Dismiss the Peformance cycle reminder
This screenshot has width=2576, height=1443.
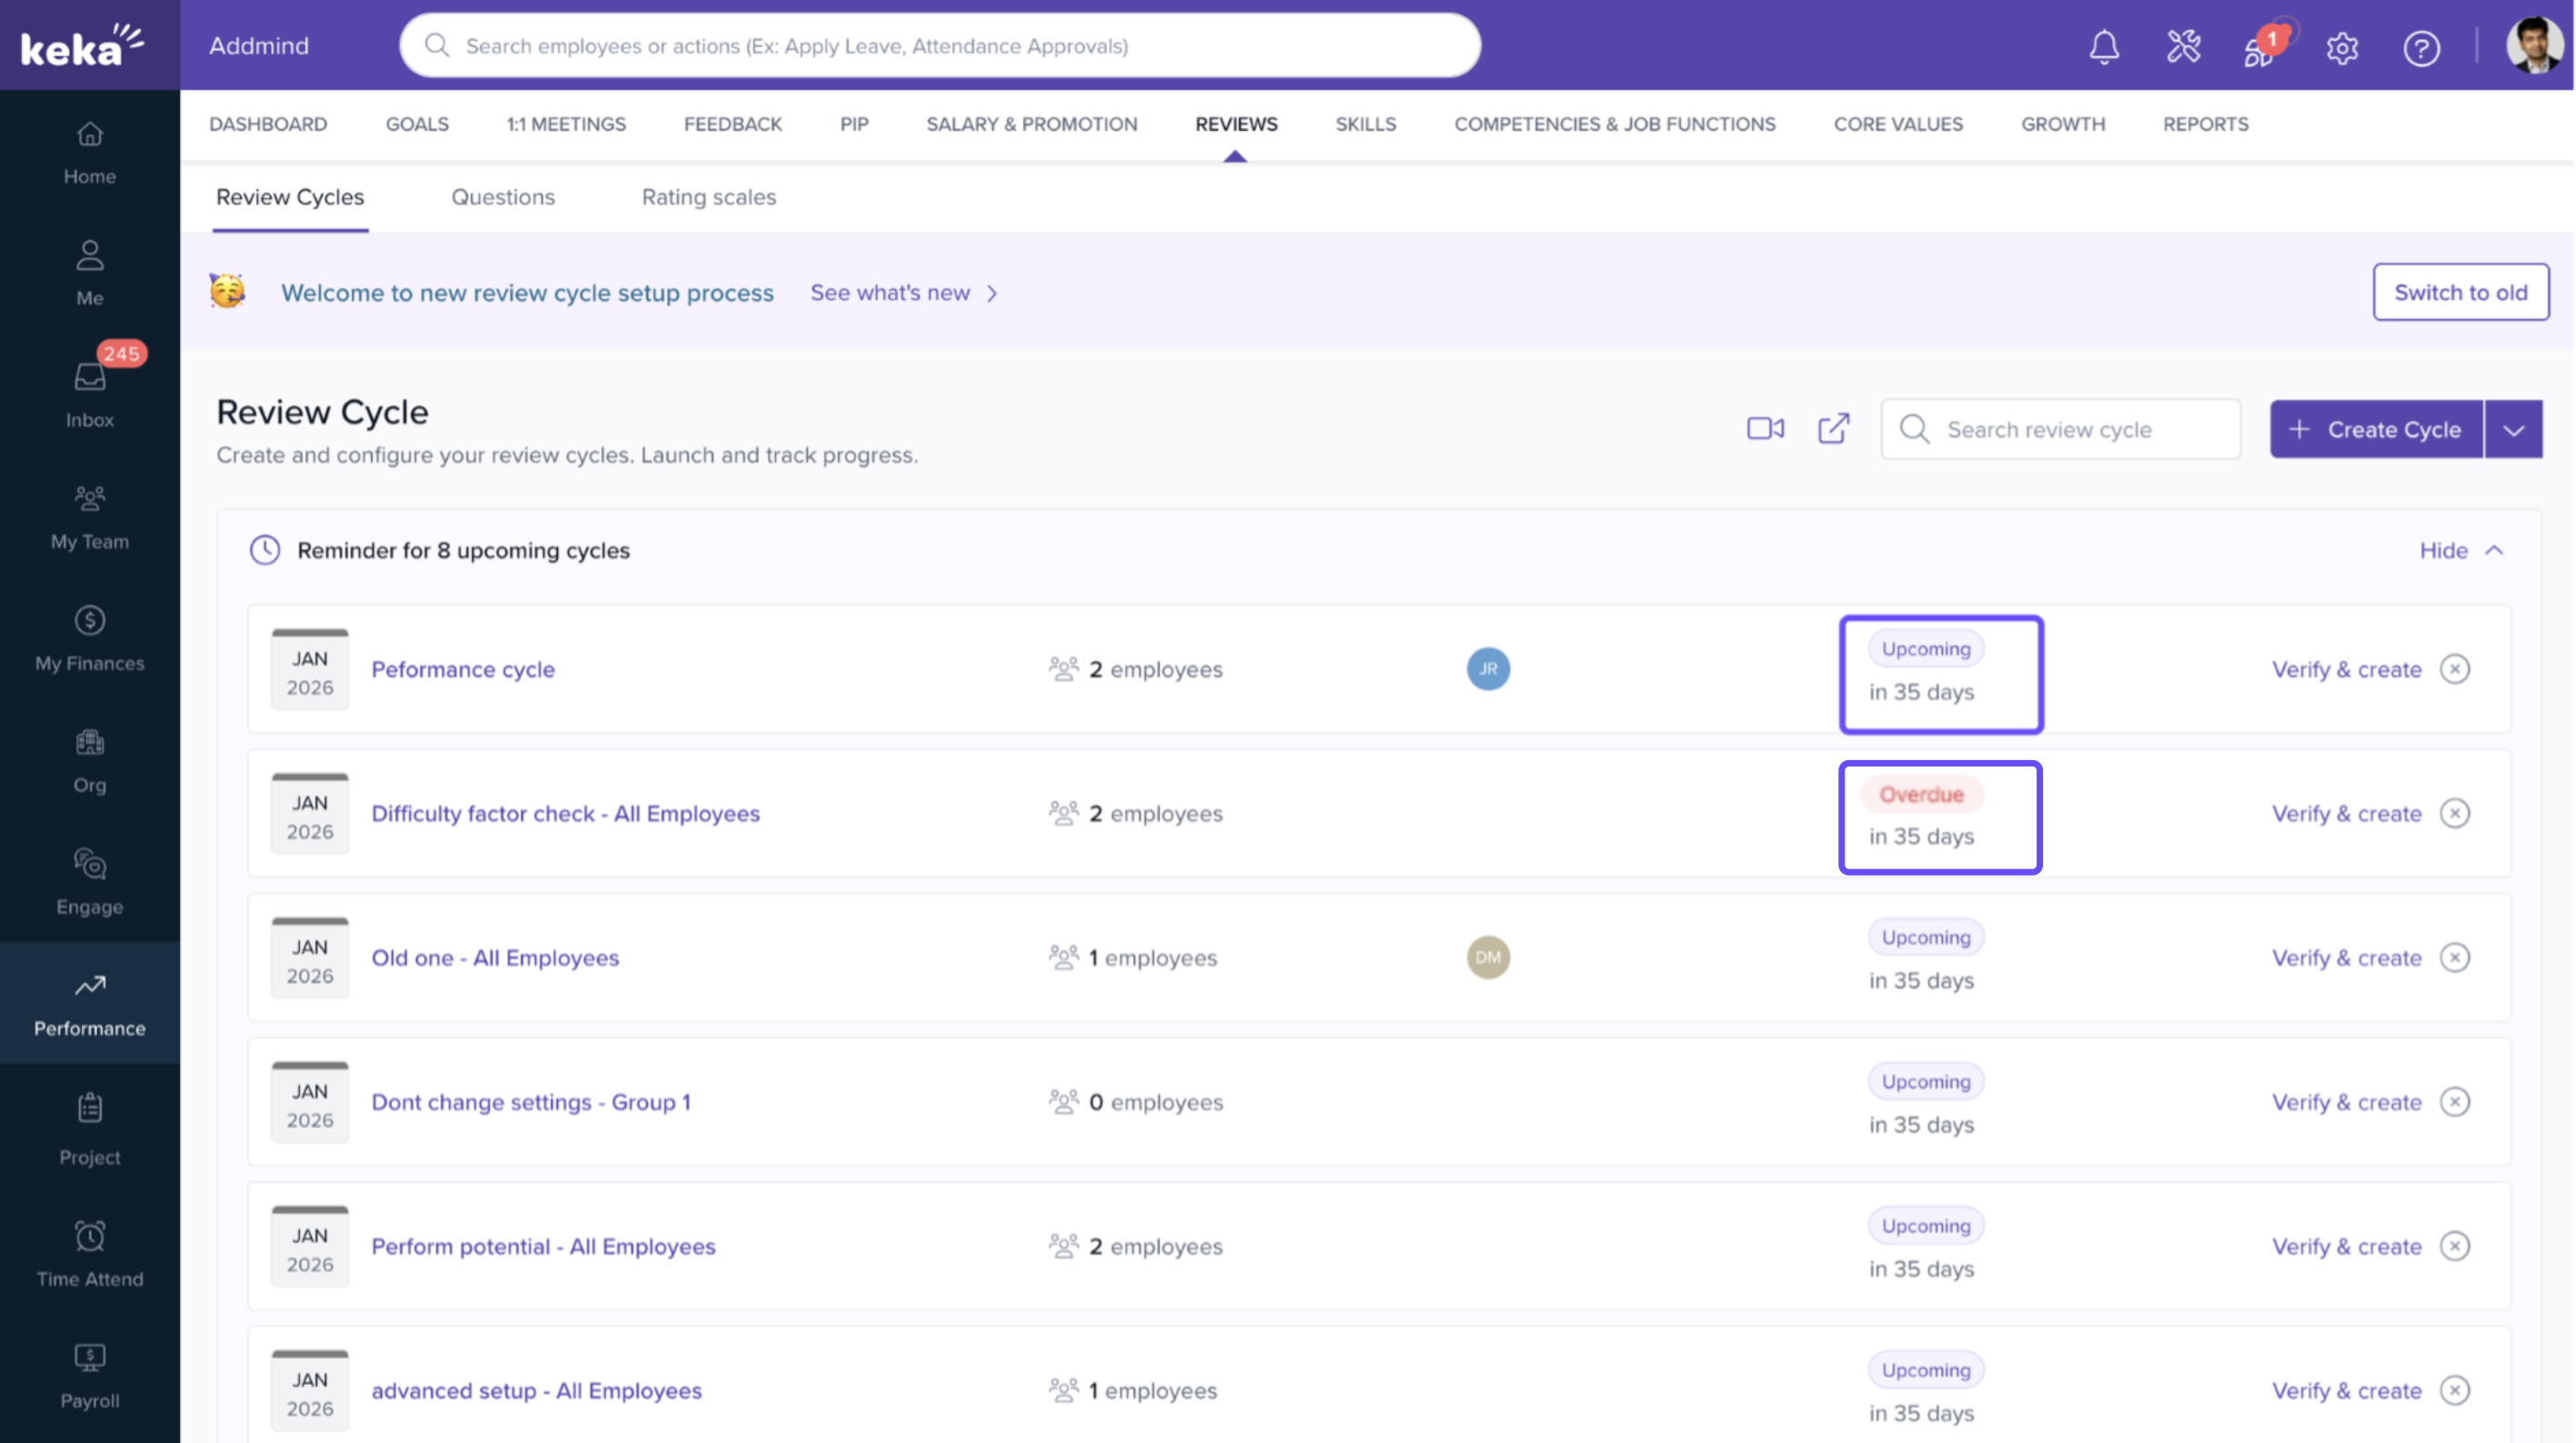[2454, 668]
